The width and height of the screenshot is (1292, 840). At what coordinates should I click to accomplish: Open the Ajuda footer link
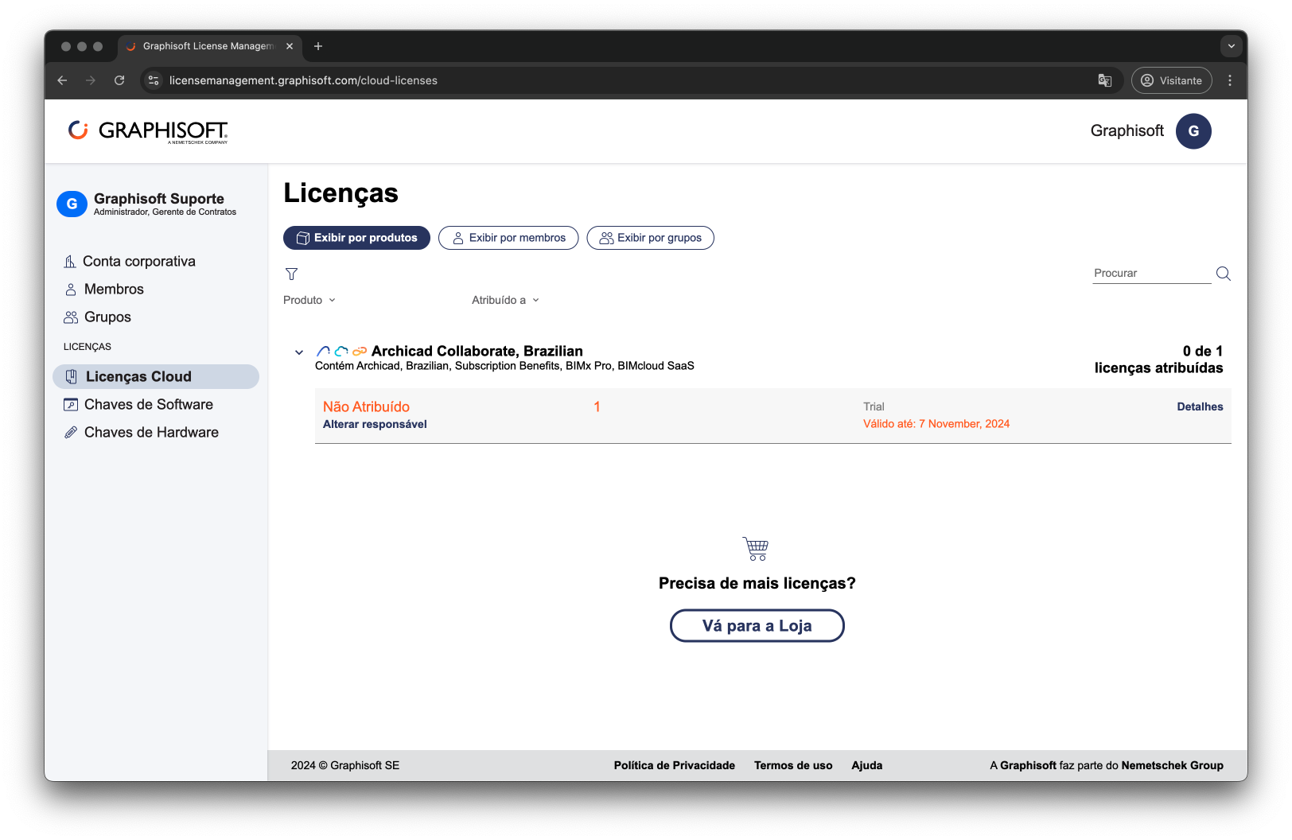(867, 765)
